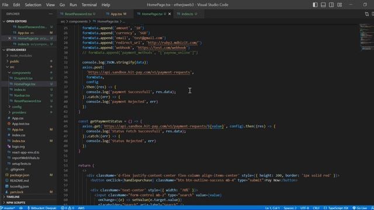Collapse the ETHERJSWEB3 project section

[16, 50]
